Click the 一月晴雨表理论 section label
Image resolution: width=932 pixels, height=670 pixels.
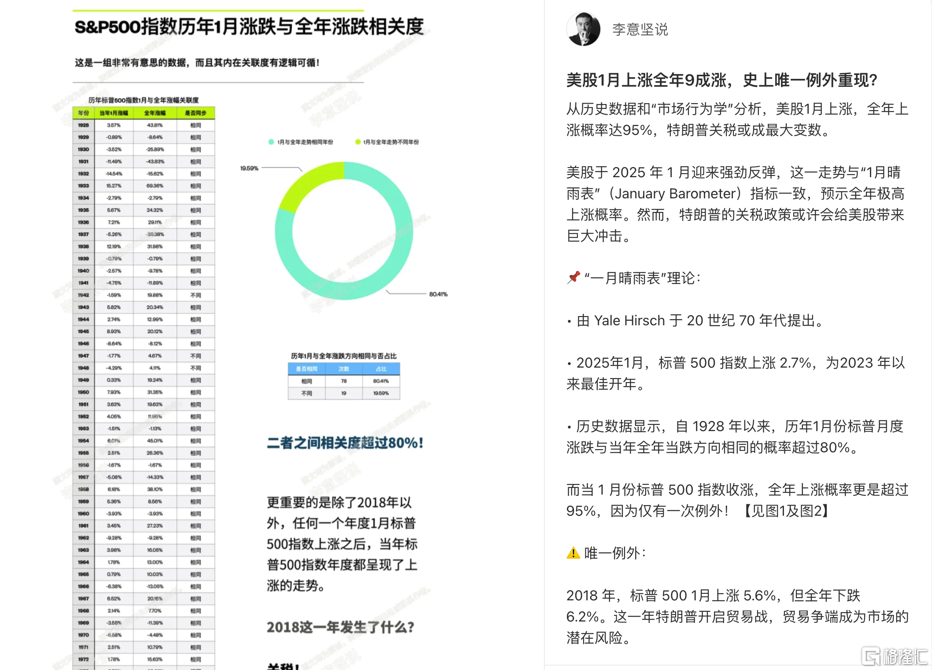[643, 278]
